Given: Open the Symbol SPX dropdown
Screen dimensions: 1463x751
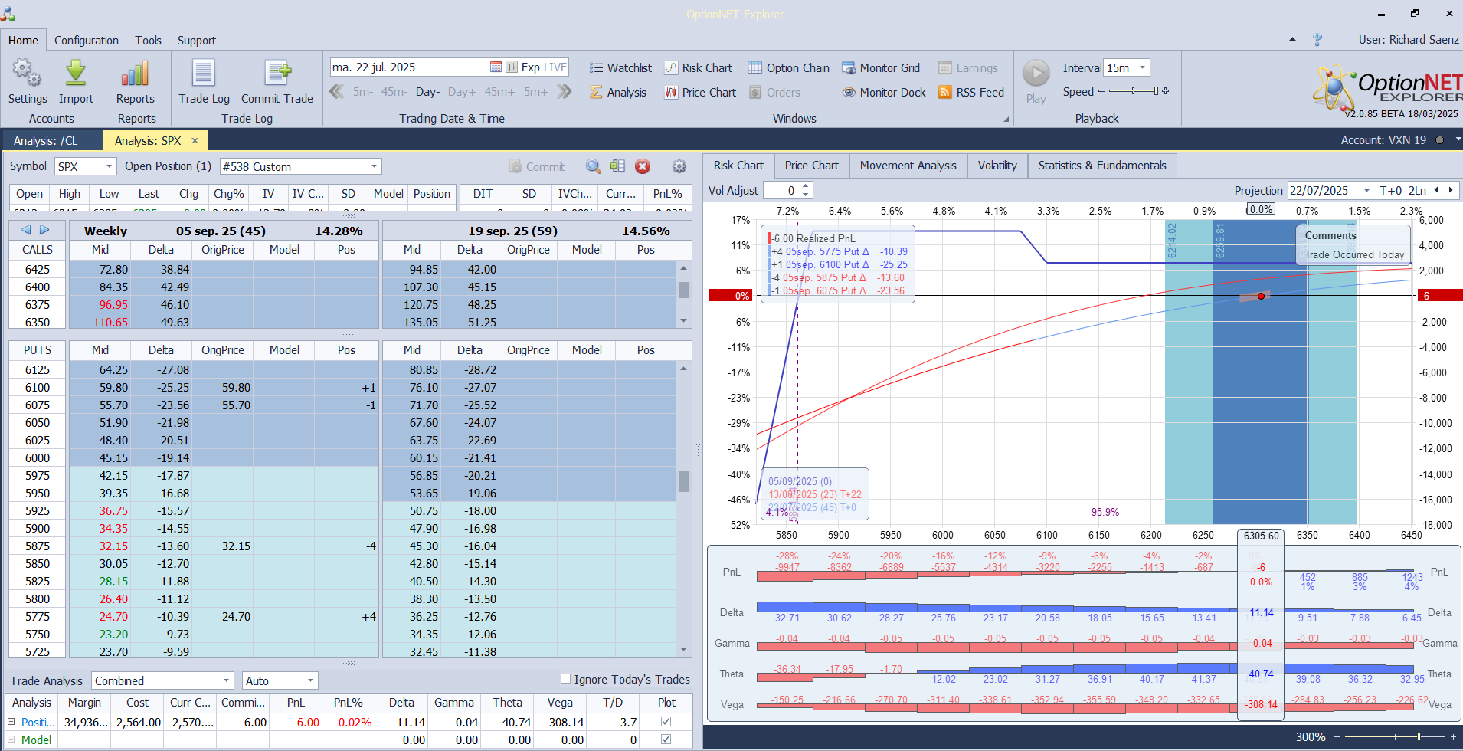Looking at the screenshot, I should click(109, 166).
